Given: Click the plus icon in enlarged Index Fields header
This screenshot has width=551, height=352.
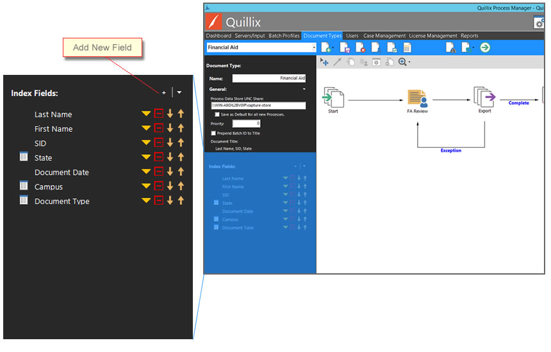Looking at the screenshot, I should [x=164, y=93].
